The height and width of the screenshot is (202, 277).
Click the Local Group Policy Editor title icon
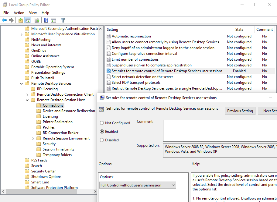click(5, 5)
